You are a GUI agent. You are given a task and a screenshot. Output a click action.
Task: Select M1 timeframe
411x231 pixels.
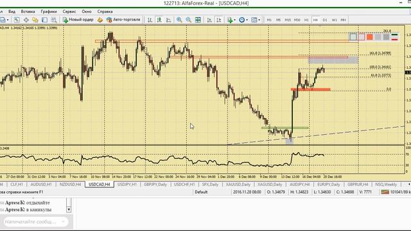[269, 20]
